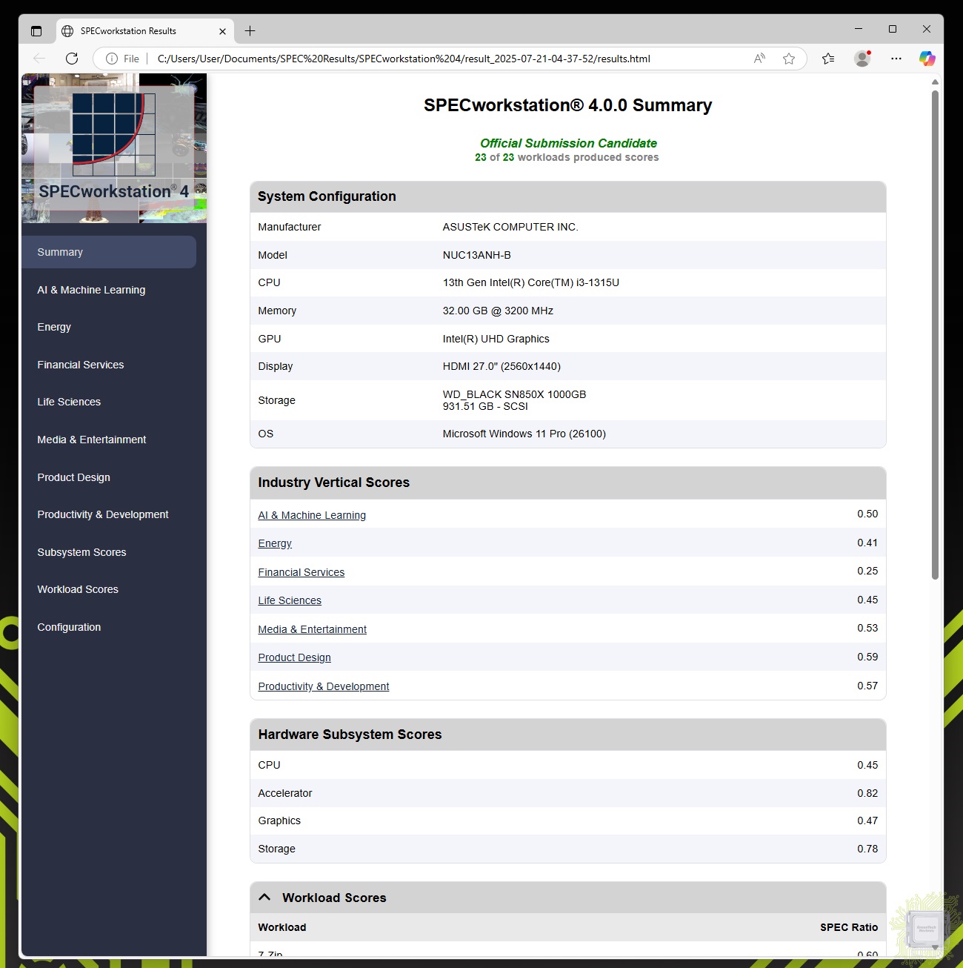Click the AI & Machine Learning score link

pyautogui.click(x=312, y=515)
